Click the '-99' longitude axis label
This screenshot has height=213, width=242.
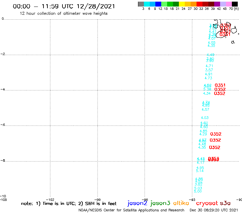click(x=97, y=200)
